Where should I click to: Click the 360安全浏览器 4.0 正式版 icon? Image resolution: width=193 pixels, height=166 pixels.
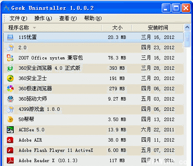point(10,68)
